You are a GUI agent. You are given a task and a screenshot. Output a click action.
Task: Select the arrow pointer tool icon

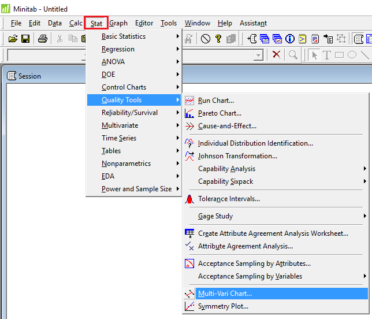(x=314, y=55)
